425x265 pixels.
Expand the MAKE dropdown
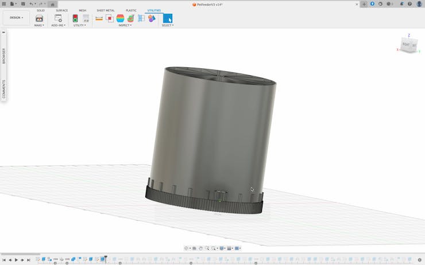pyautogui.click(x=39, y=25)
